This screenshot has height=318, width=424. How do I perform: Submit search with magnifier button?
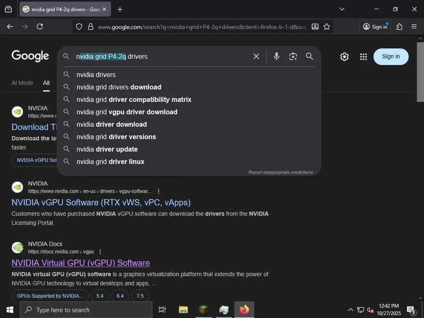[309, 56]
